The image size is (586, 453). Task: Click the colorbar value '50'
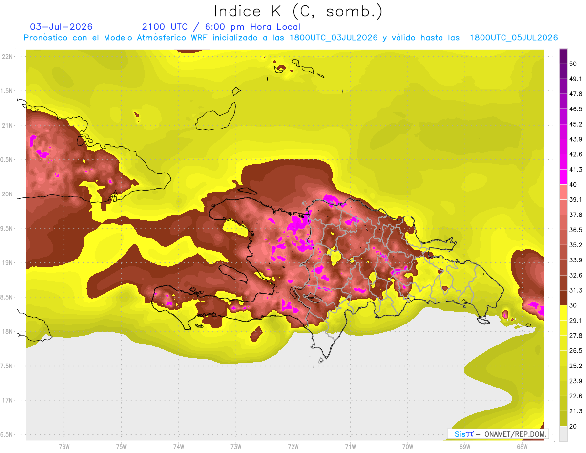pos(573,64)
